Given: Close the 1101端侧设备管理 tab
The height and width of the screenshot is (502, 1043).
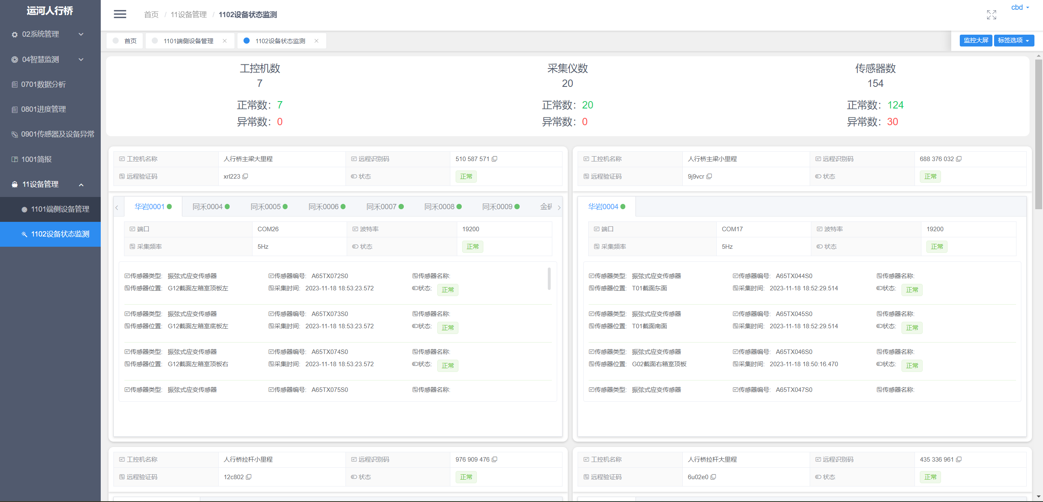Looking at the screenshot, I should pyautogui.click(x=225, y=41).
